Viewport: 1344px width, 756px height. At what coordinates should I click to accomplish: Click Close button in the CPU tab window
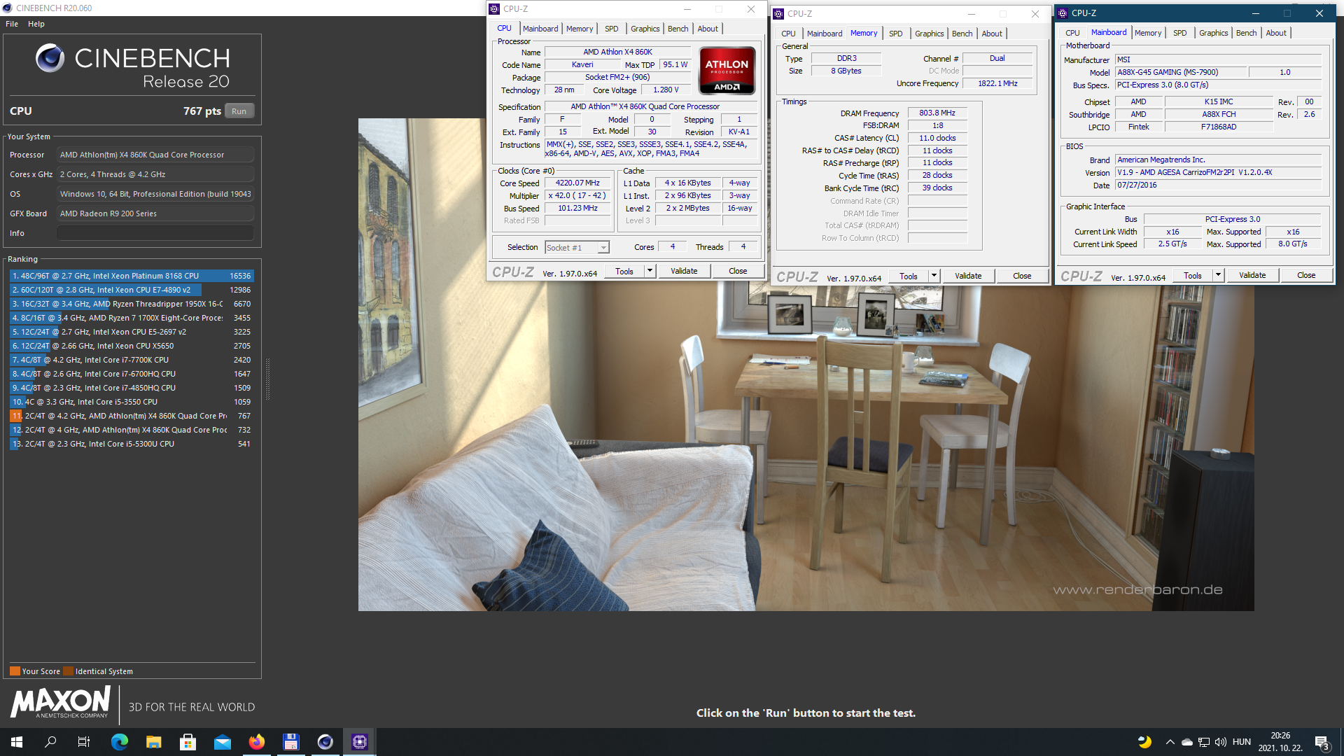tap(738, 272)
